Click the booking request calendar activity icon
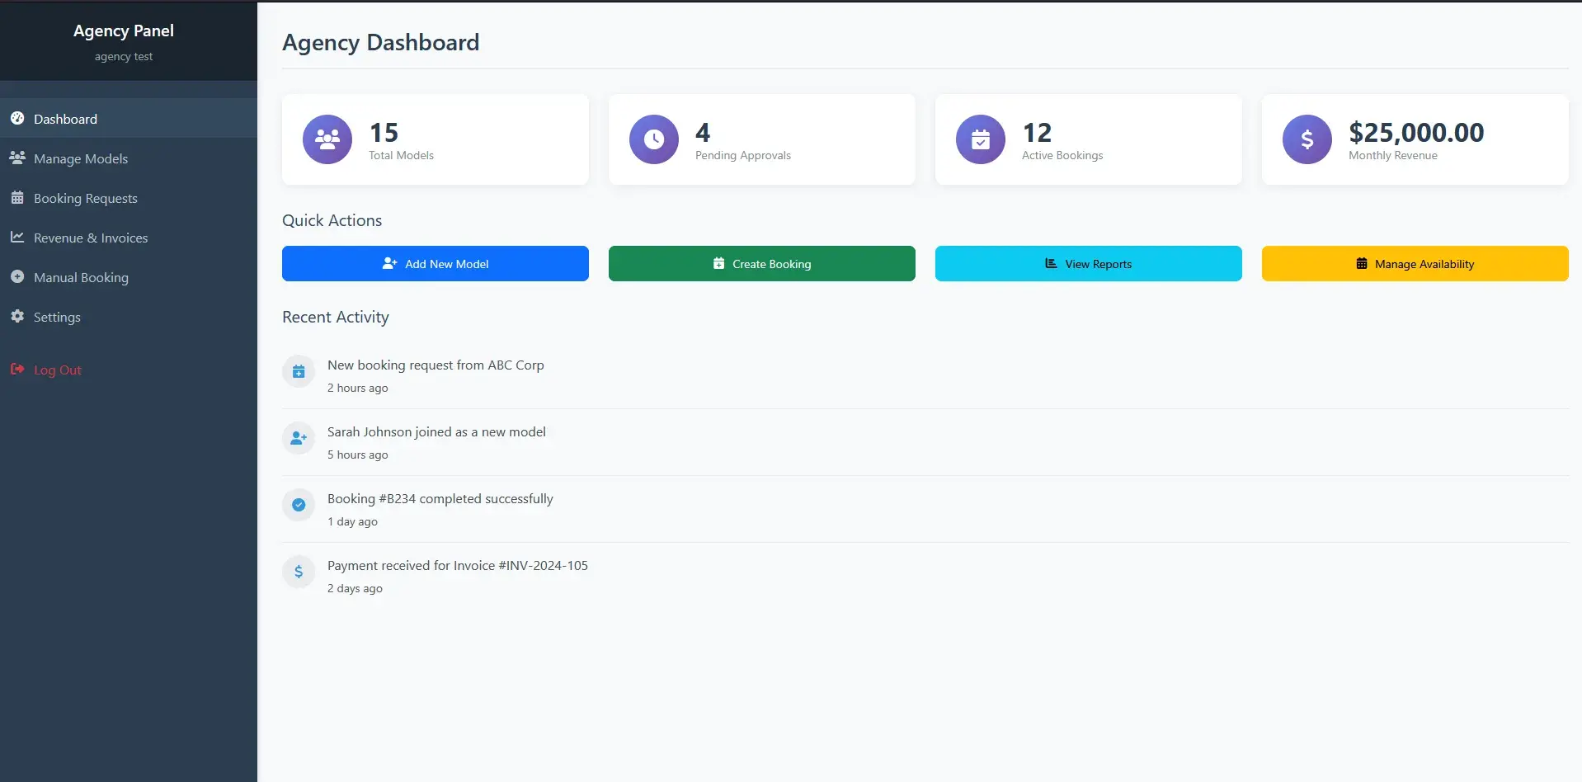The image size is (1582, 782). (x=299, y=372)
